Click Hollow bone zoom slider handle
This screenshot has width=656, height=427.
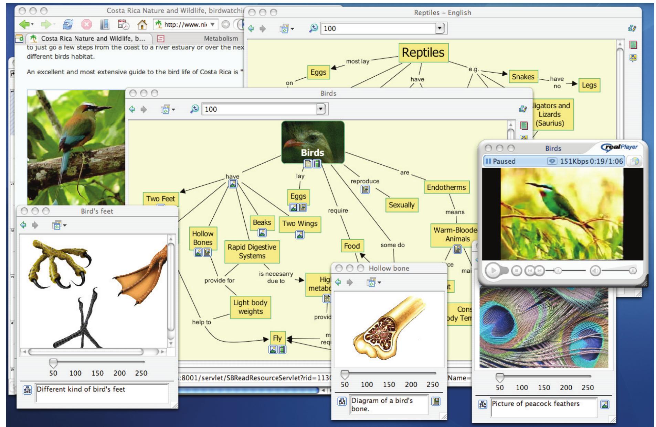pyautogui.click(x=345, y=374)
